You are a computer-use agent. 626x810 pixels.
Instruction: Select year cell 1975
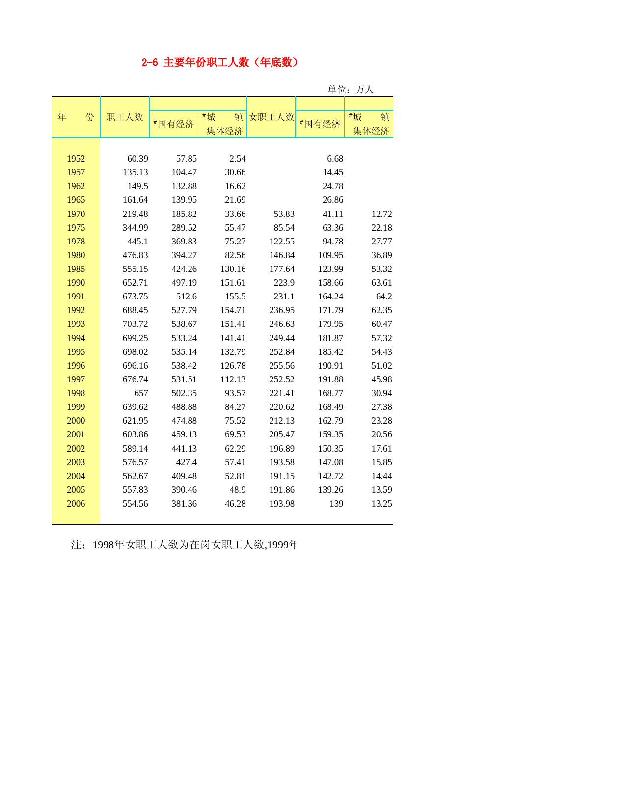point(76,228)
